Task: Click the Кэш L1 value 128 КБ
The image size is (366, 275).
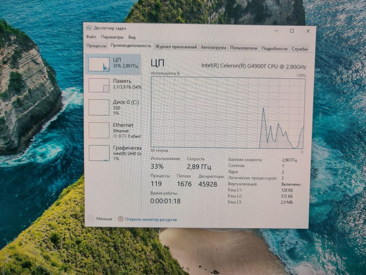Action: pos(287,190)
